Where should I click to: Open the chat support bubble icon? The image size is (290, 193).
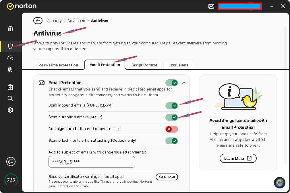(11, 162)
